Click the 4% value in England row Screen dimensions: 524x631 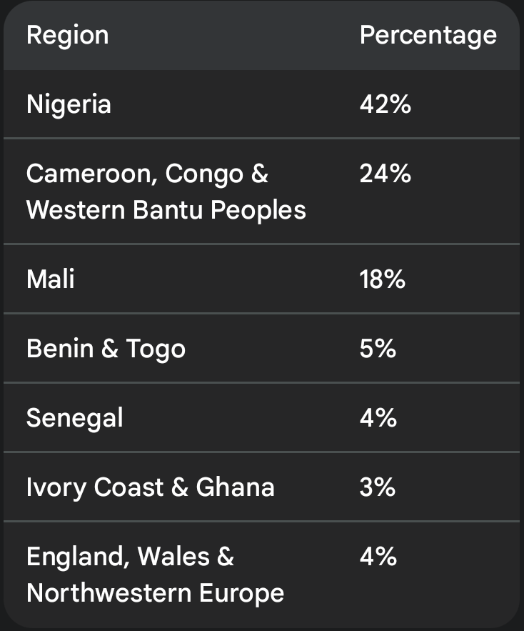point(378,556)
